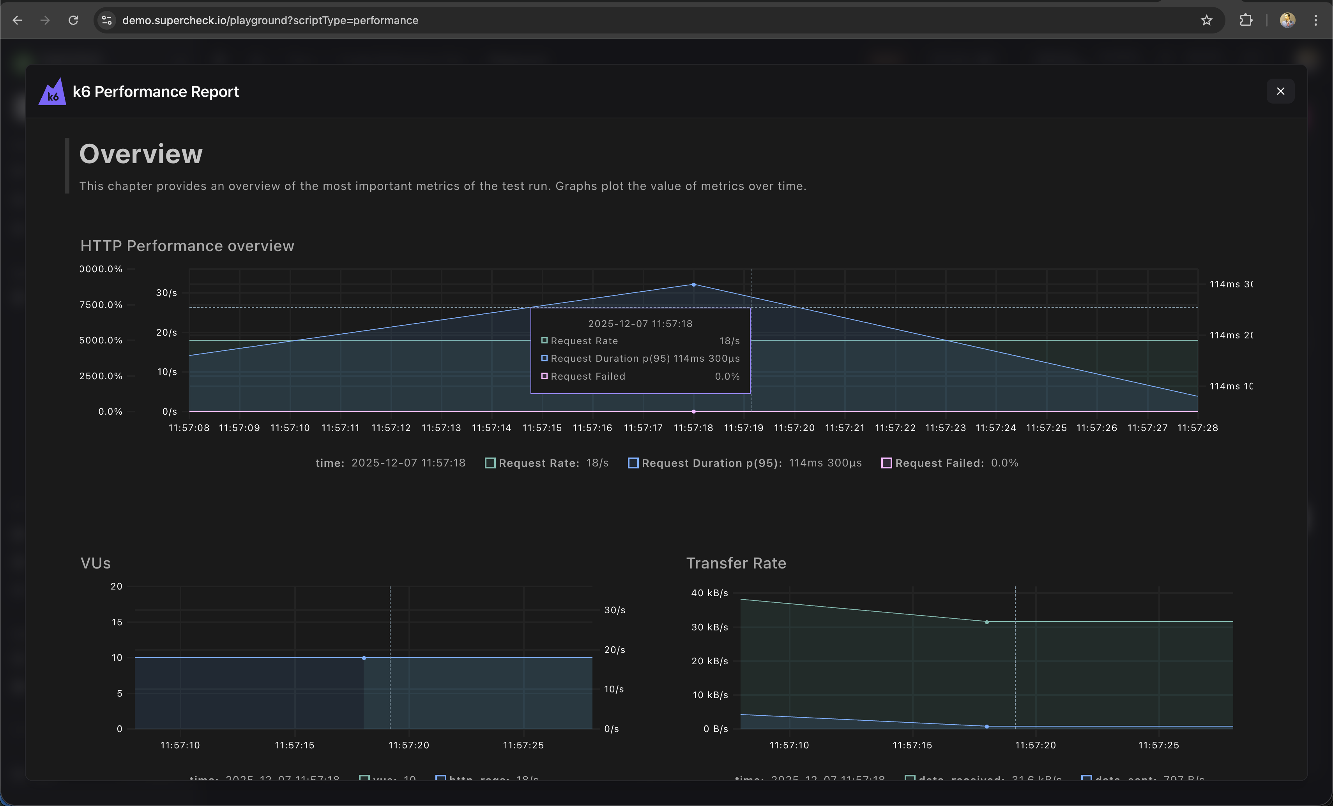Toggle Request Duration p(95) legend series
The width and height of the screenshot is (1333, 806).
(x=711, y=463)
